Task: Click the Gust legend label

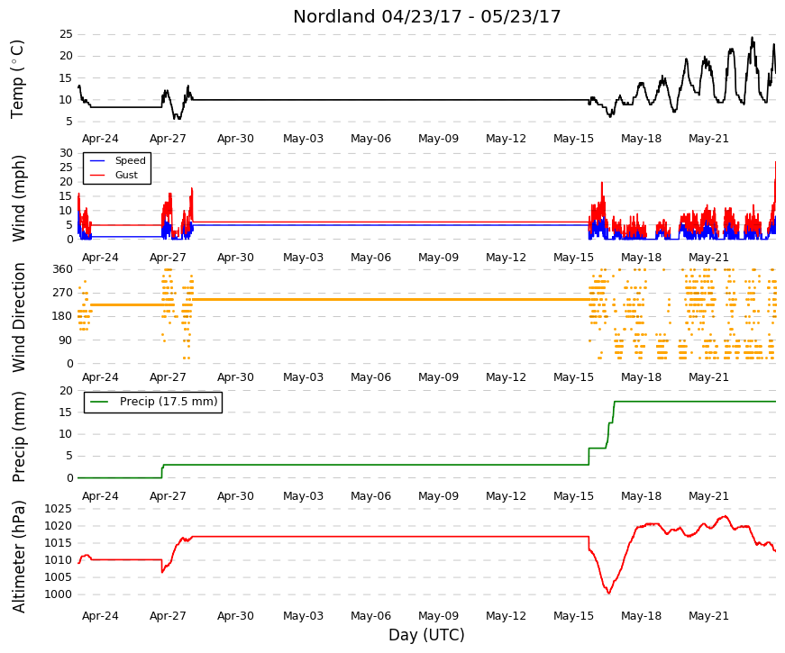Action: coord(126,175)
